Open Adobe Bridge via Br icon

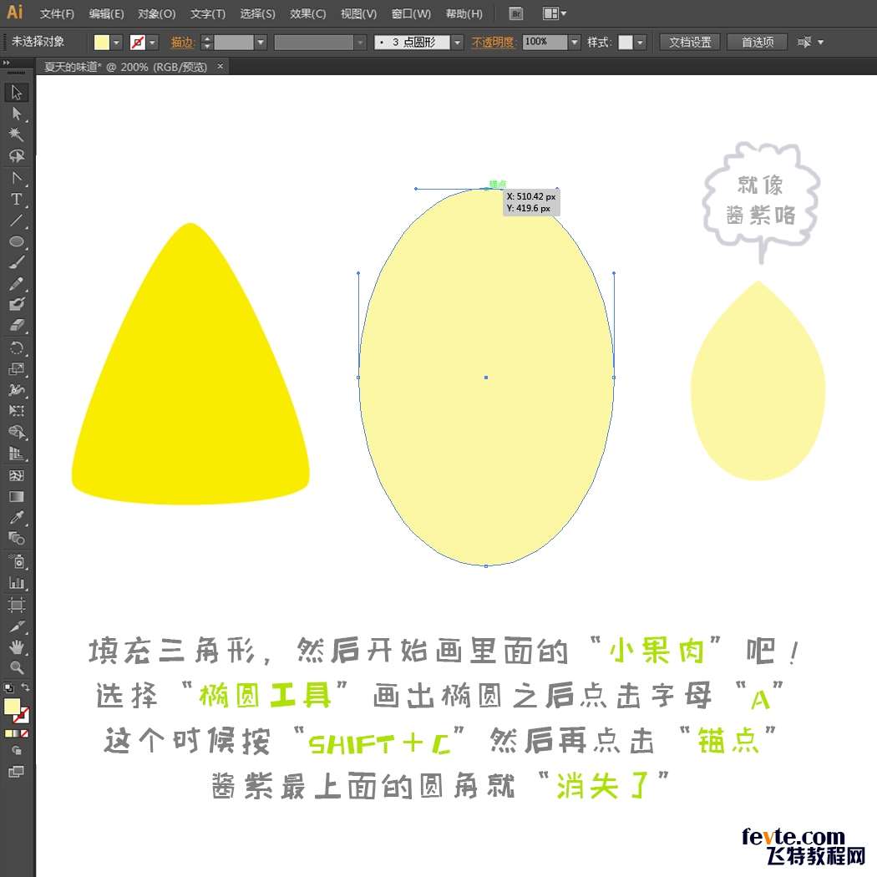coord(516,13)
